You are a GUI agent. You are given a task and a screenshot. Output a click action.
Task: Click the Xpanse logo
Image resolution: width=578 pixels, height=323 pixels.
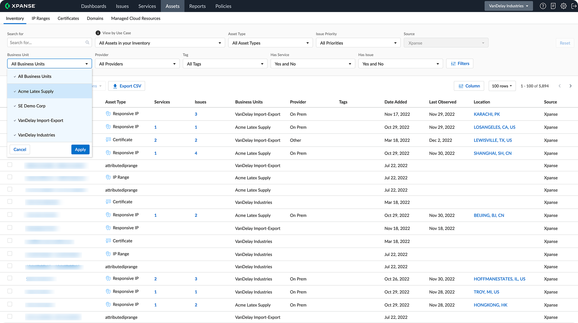20,6
